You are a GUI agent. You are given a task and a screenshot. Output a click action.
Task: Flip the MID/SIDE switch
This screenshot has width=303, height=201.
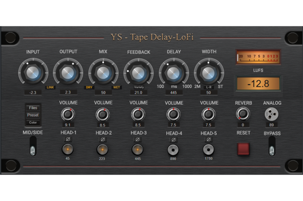33,146
